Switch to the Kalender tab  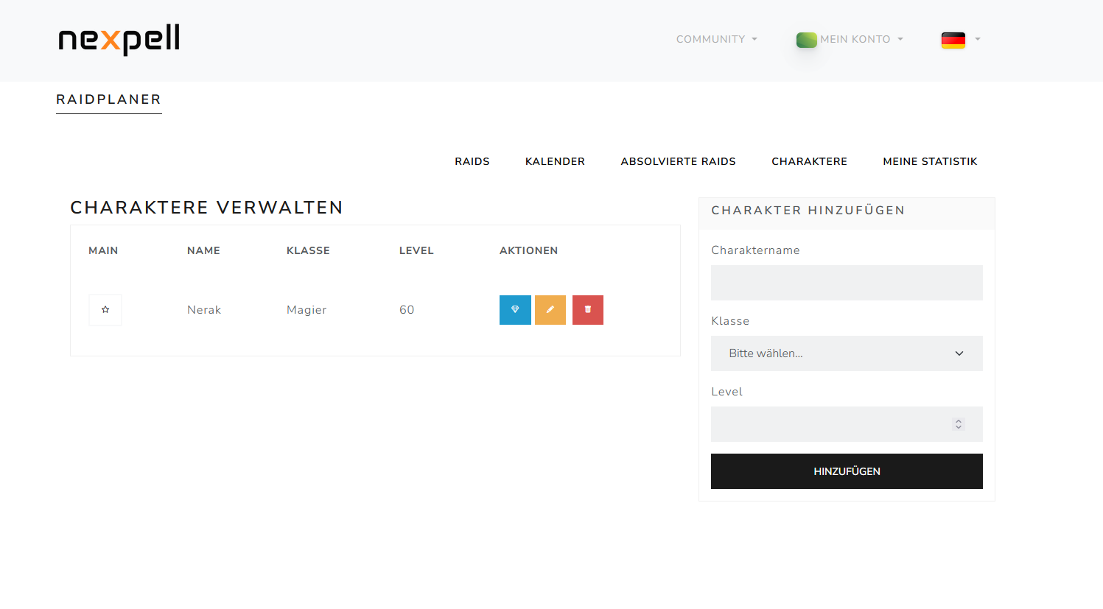click(555, 161)
